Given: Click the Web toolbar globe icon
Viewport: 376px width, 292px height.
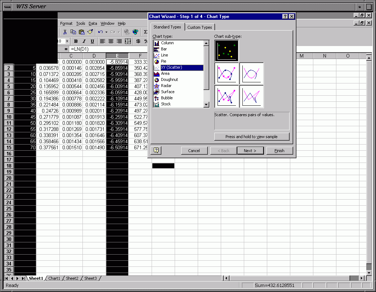Looking at the screenshot, I should point(135,32).
